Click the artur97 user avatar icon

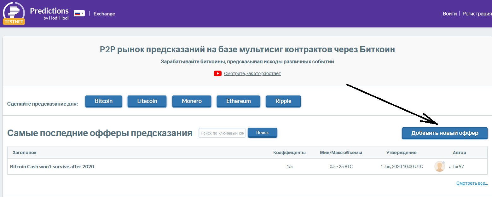click(x=439, y=166)
